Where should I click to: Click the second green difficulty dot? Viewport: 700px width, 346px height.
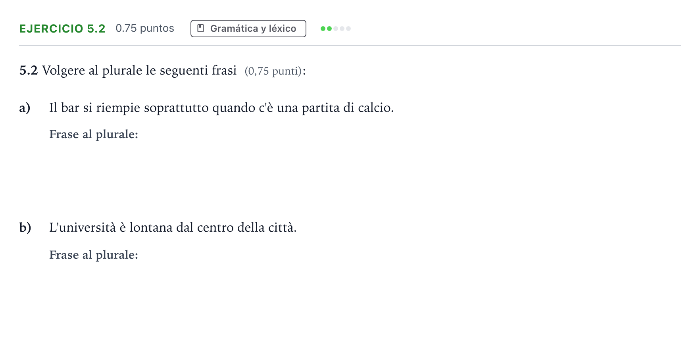tap(329, 29)
